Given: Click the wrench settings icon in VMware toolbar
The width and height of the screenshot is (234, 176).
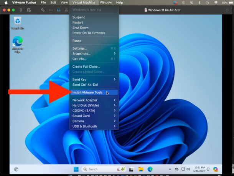Looking at the screenshot, I should point(43,10).
